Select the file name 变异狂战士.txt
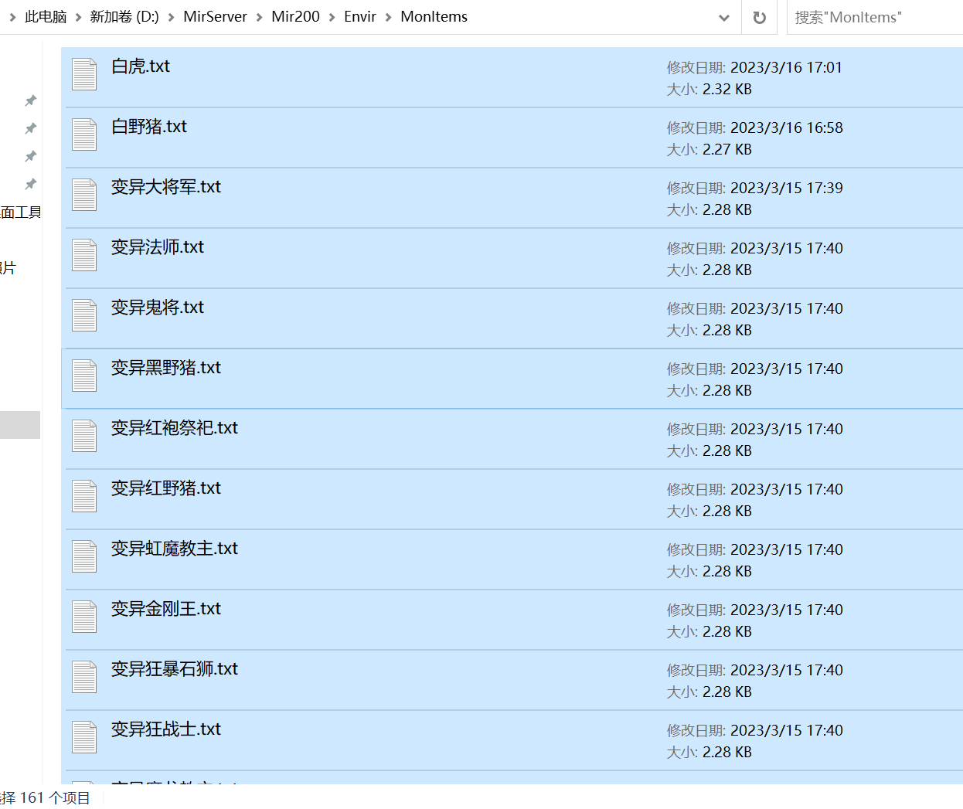Image resolution: width=963 pixels, height=809 pixels. (166, 729)
